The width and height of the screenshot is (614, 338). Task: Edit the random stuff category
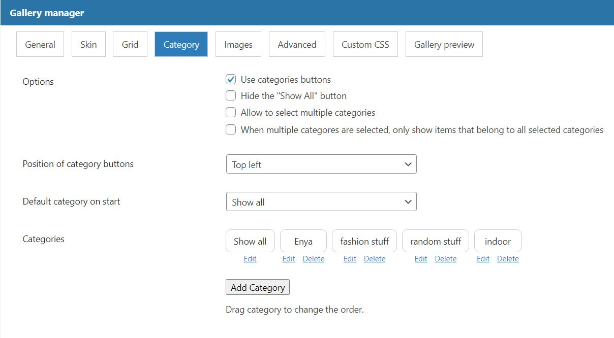point(421,259)
